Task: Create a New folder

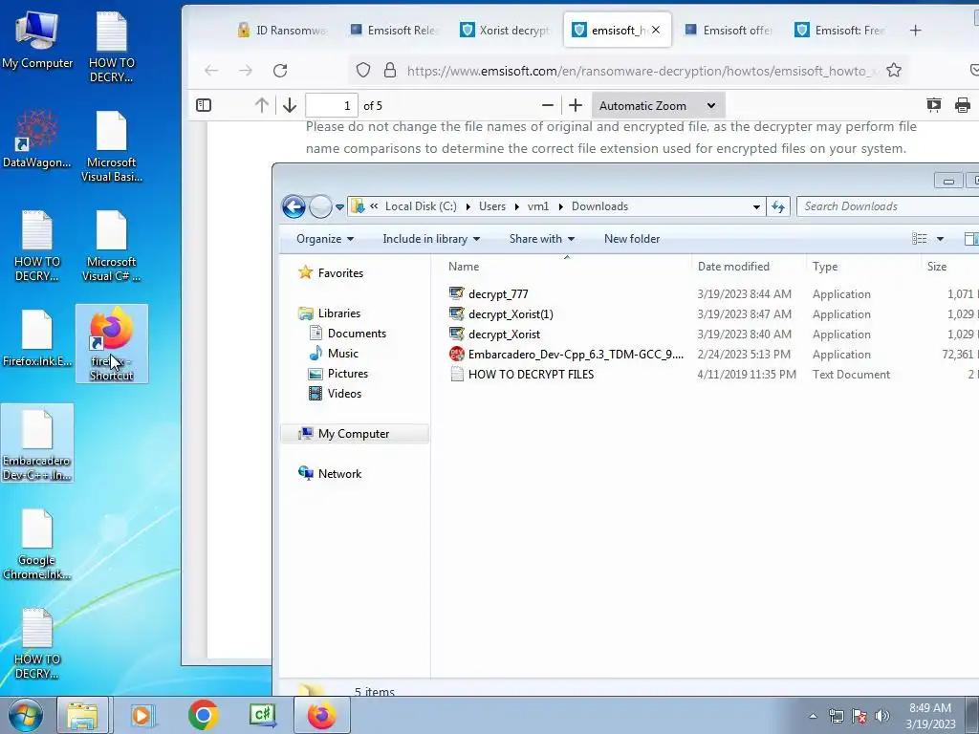Action: pyautogui.click(x=632, y=239)
